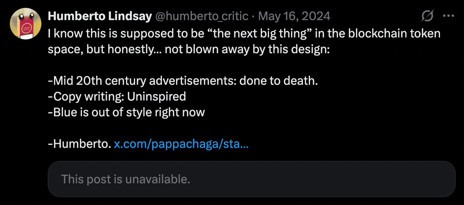Image resolution: width=464 pixels, height=205 pixels.
Task: Click the "Blue is out of style" line
Action: [x=126, y=112]
